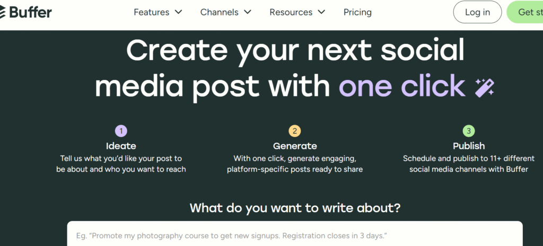Click the Buffer wordmark text
Screen dimensions: 543x246
click(x=30, y=12)
